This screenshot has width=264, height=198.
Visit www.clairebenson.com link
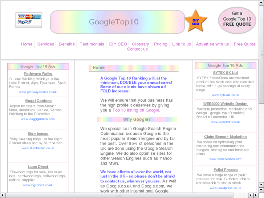225,159
